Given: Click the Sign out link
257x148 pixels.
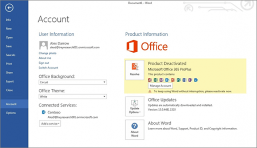Looking at the screenshot, I should (44, 63).
